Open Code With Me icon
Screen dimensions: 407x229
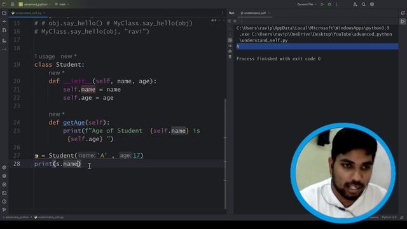355,4
